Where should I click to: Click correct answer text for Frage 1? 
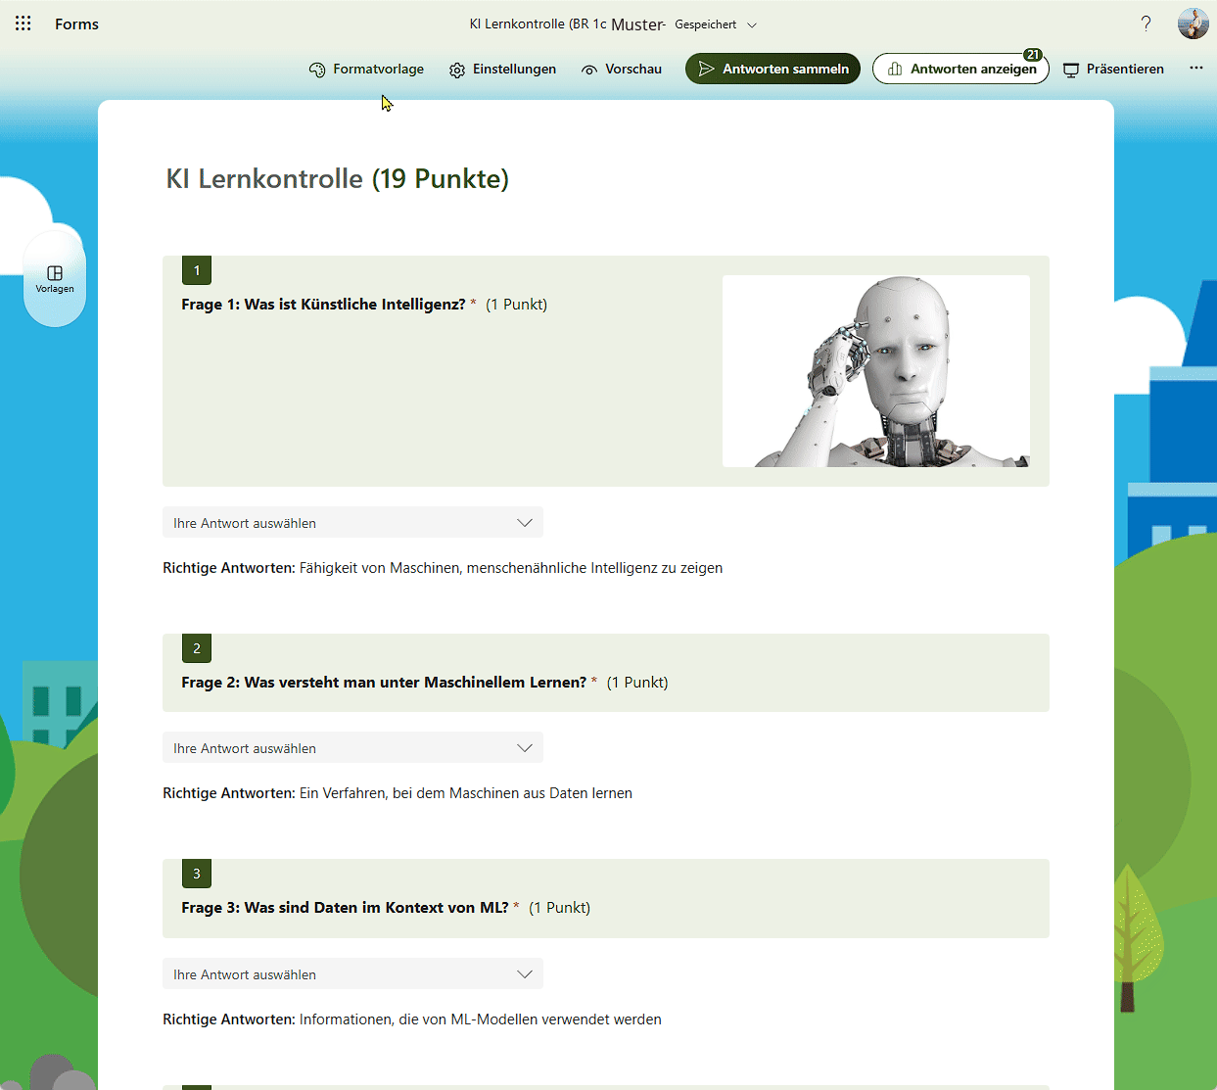pos(511,568)
